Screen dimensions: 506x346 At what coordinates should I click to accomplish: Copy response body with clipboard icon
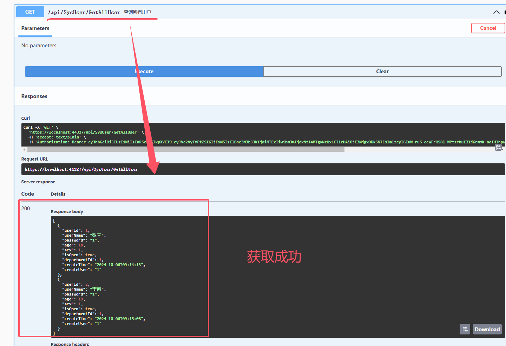point(465,329)
